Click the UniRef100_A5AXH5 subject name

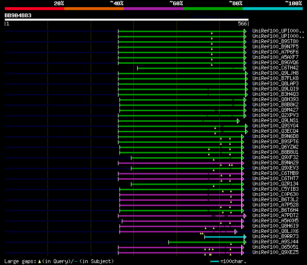point(275,221)
